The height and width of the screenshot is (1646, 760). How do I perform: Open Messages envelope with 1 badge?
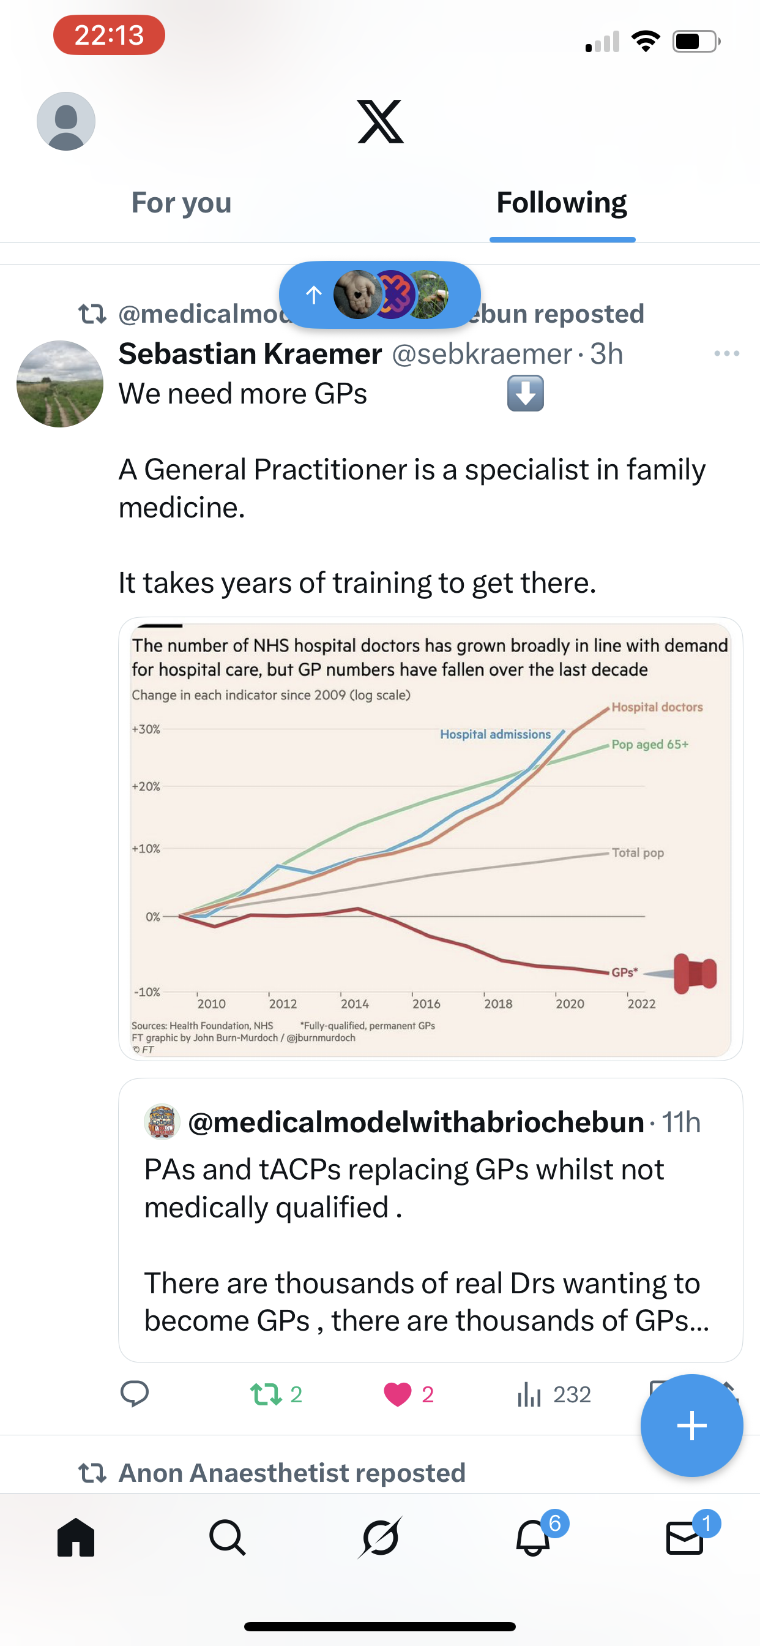(685, 1538)
